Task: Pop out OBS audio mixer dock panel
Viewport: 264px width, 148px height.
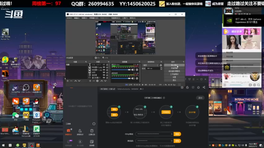Action: click(139, 62)
